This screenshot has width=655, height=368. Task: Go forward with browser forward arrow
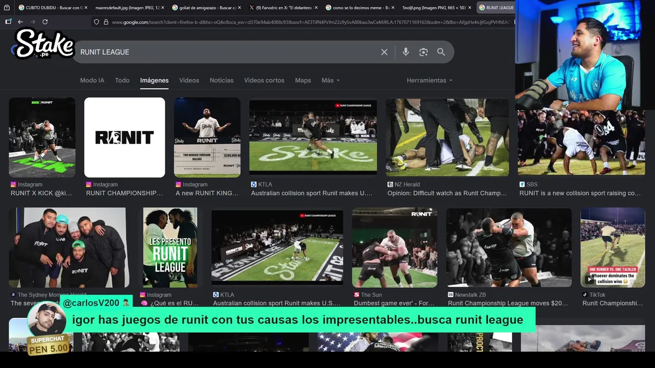coord(33,22)
